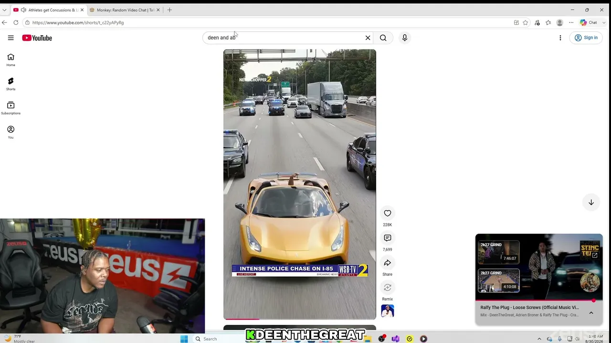Image resolution: width=611 pixels, height=343 pixels.
Task: Seek on the mini player progress bar
Action: (539, 300)
